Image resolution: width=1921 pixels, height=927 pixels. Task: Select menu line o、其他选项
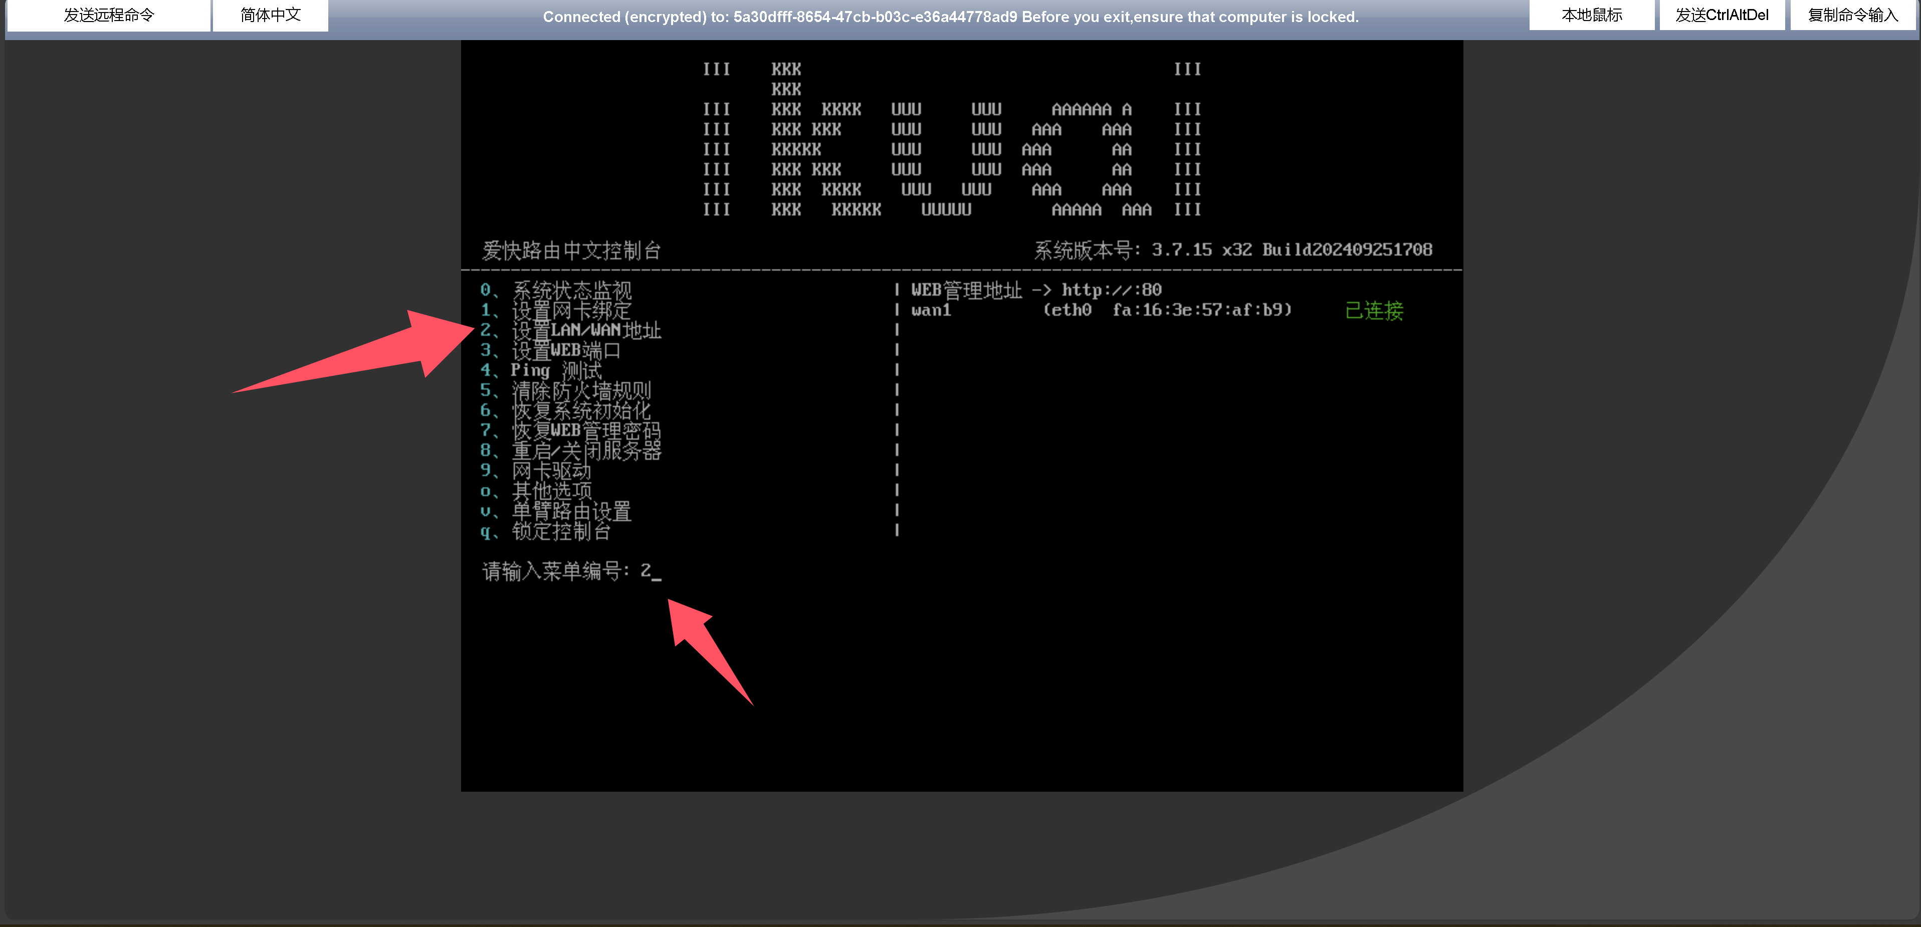point(535,492)
